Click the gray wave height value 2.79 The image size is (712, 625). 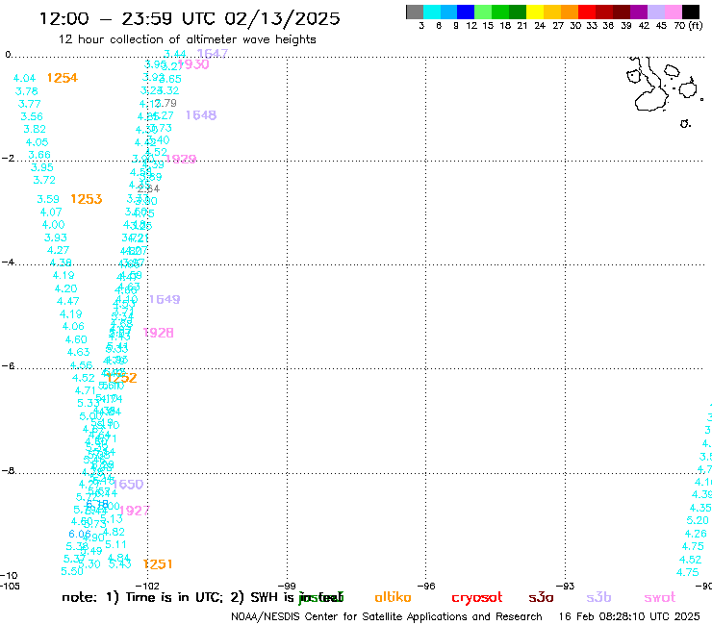click(x=166, y=103)
